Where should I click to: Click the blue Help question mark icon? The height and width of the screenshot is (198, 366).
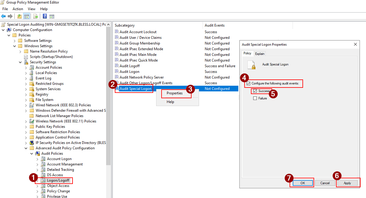click(x=45, y=16)
